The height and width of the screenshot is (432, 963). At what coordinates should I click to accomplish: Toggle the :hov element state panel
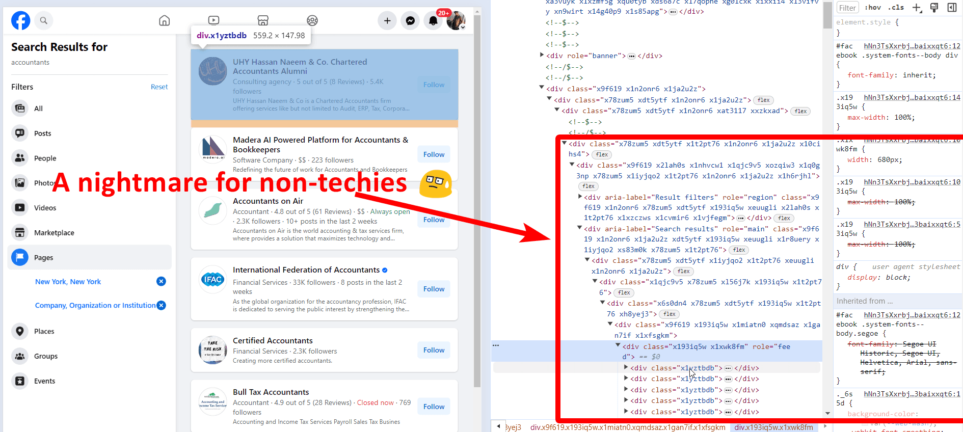872,8
